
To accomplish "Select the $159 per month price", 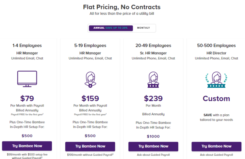I will pos(90,98).
